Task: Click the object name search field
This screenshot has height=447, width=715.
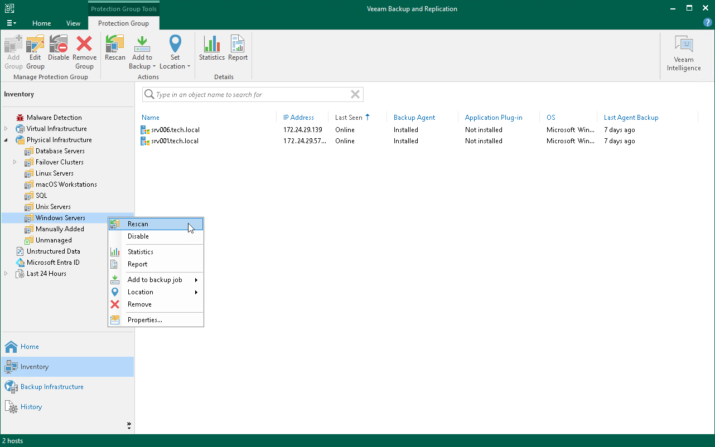Action: coord(251,95)
